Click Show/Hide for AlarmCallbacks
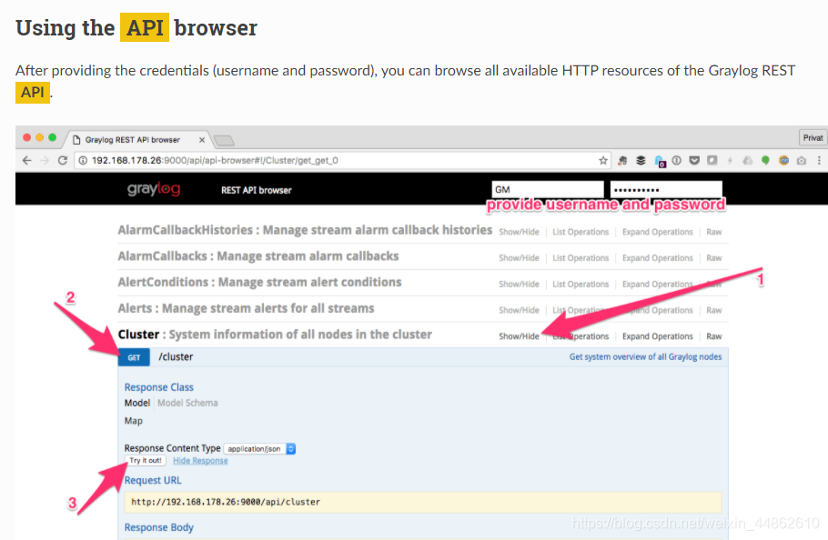Viewport: 828px width, 540px height. (x=519, y=258)
